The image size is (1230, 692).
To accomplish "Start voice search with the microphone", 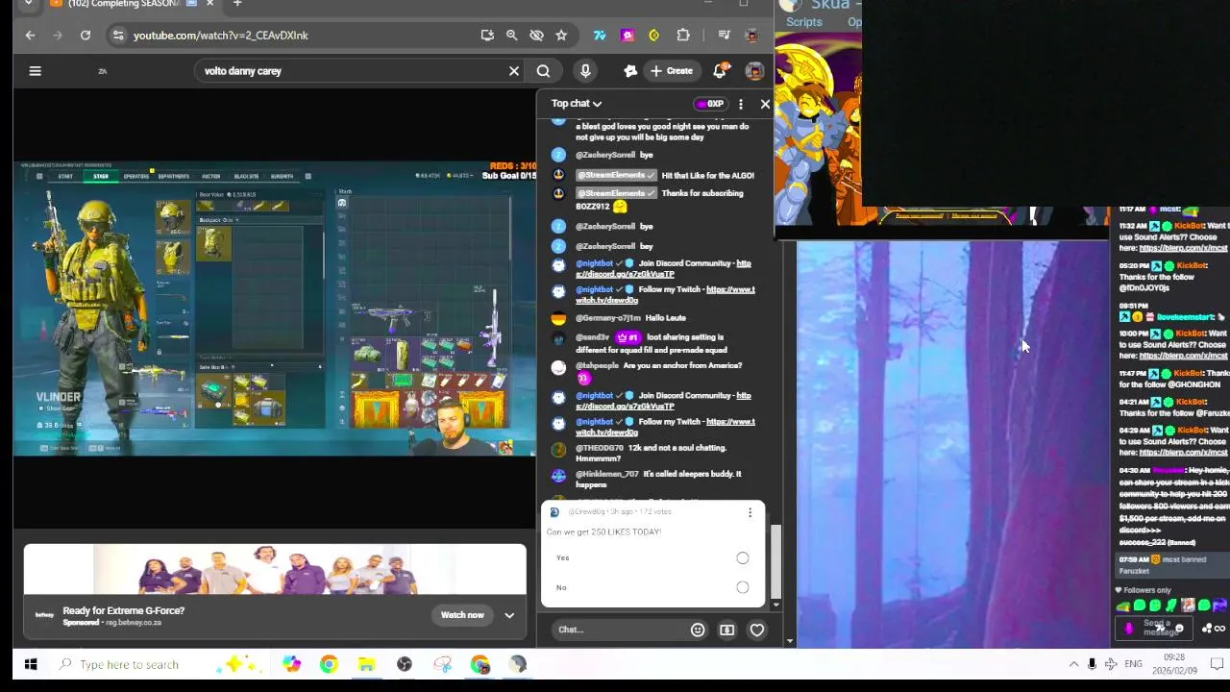I will click(585, 71).
